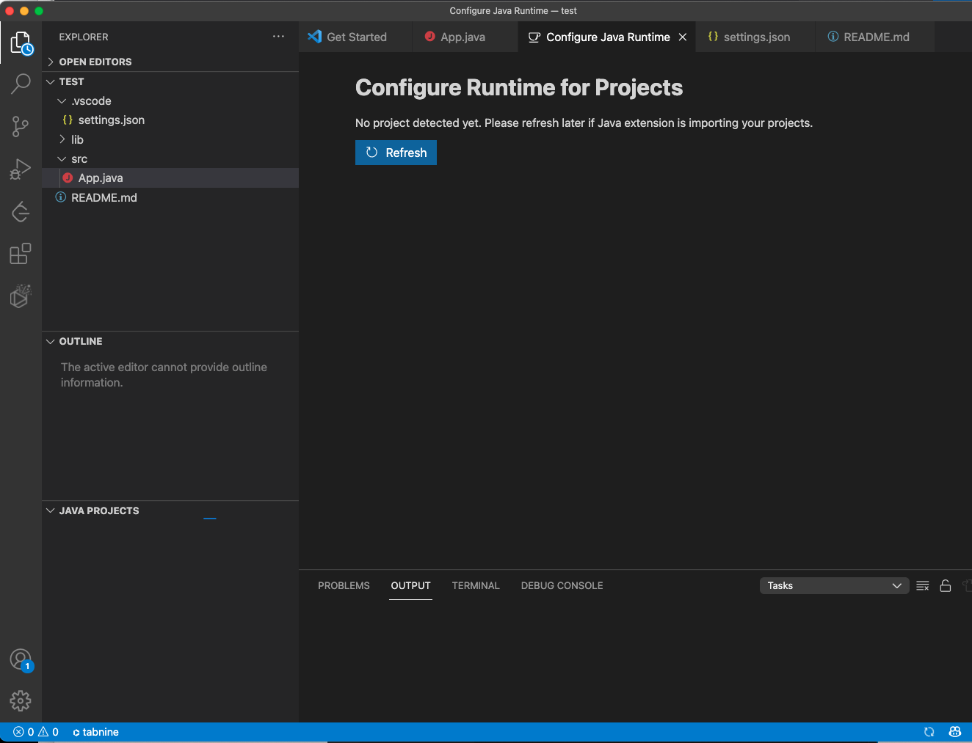Click the clear output lines icon
The width and height of the screenshot is (972, 743).
tap(923, 585)
